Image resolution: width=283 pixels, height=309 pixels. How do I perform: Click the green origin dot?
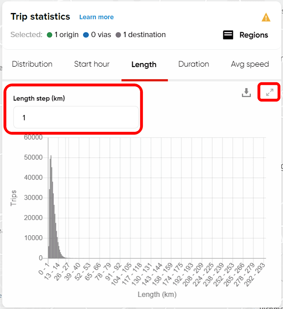click(50, 35)
